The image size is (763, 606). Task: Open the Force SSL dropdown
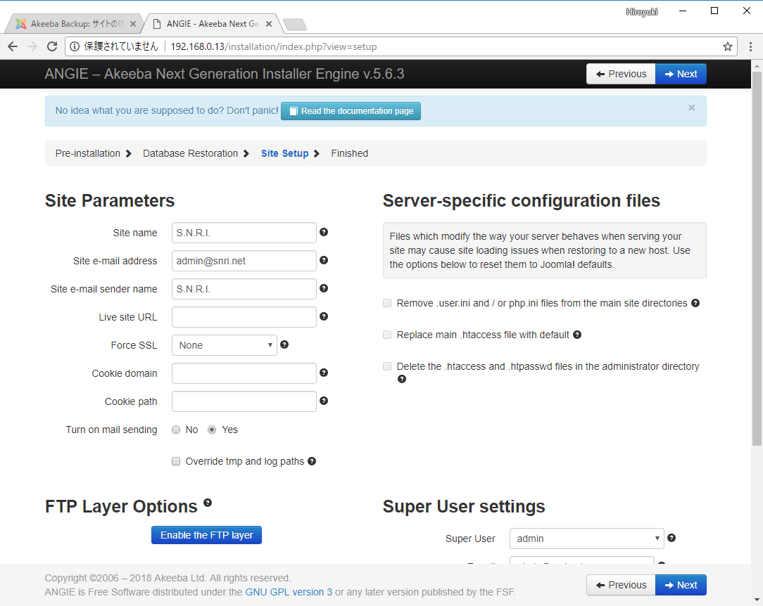pyautogui.click(x=225, y=345)
